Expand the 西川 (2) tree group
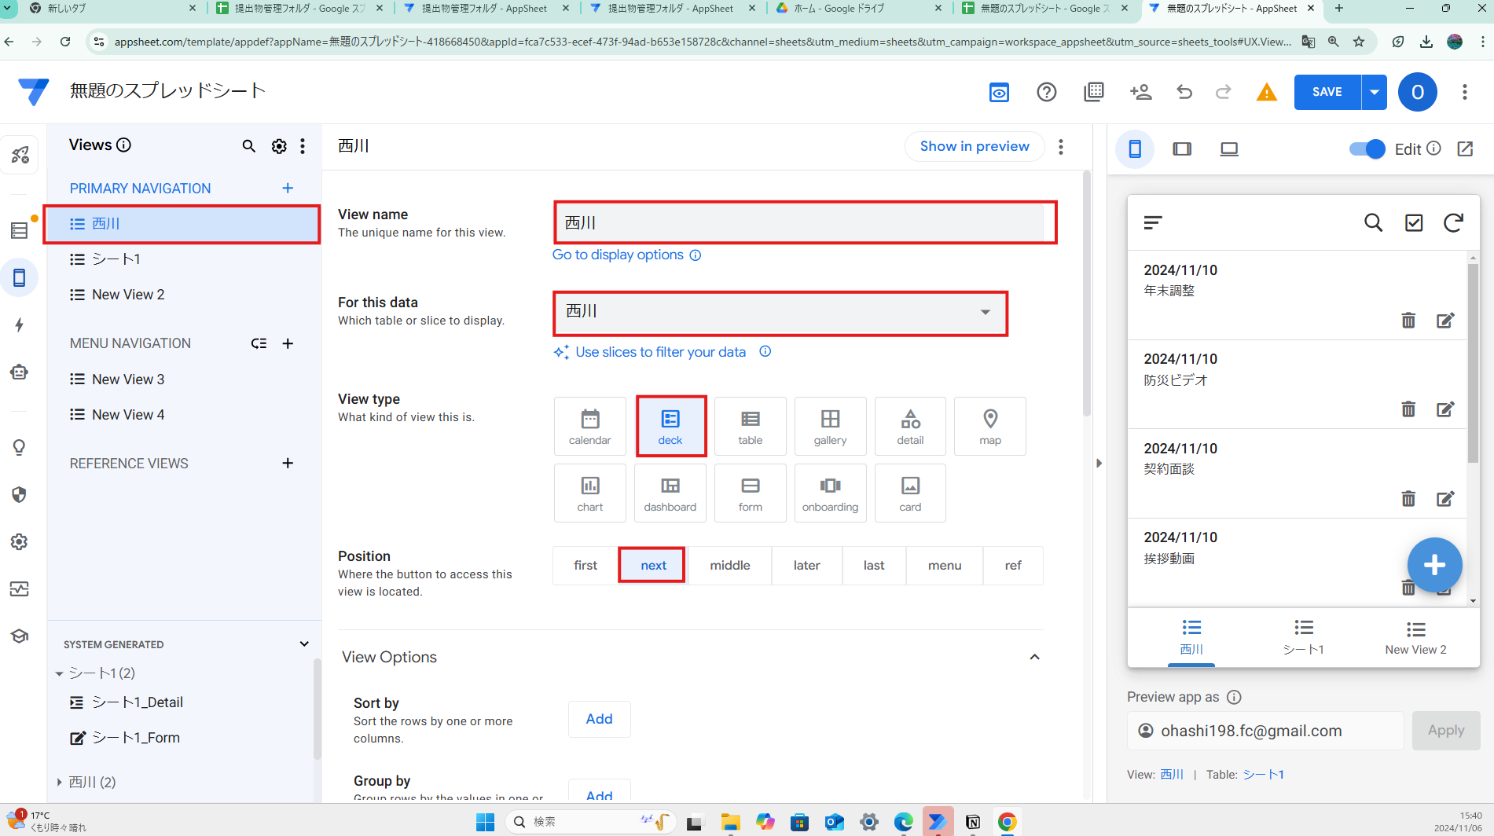The height and width of the screenshot is (836, 1494). [x=59, y=782]
